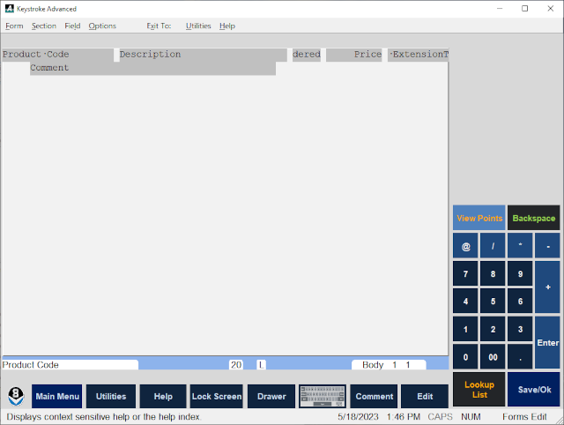Tap keypad single 0 key

[465, 356]
